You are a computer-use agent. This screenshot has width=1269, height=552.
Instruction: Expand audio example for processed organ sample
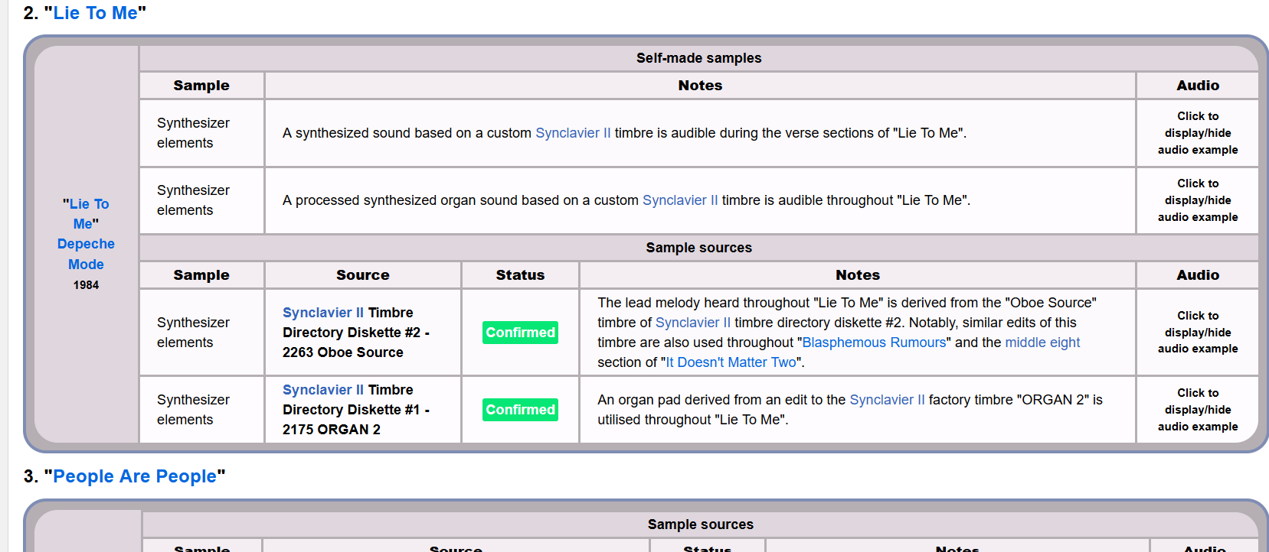click(1197, 200)
